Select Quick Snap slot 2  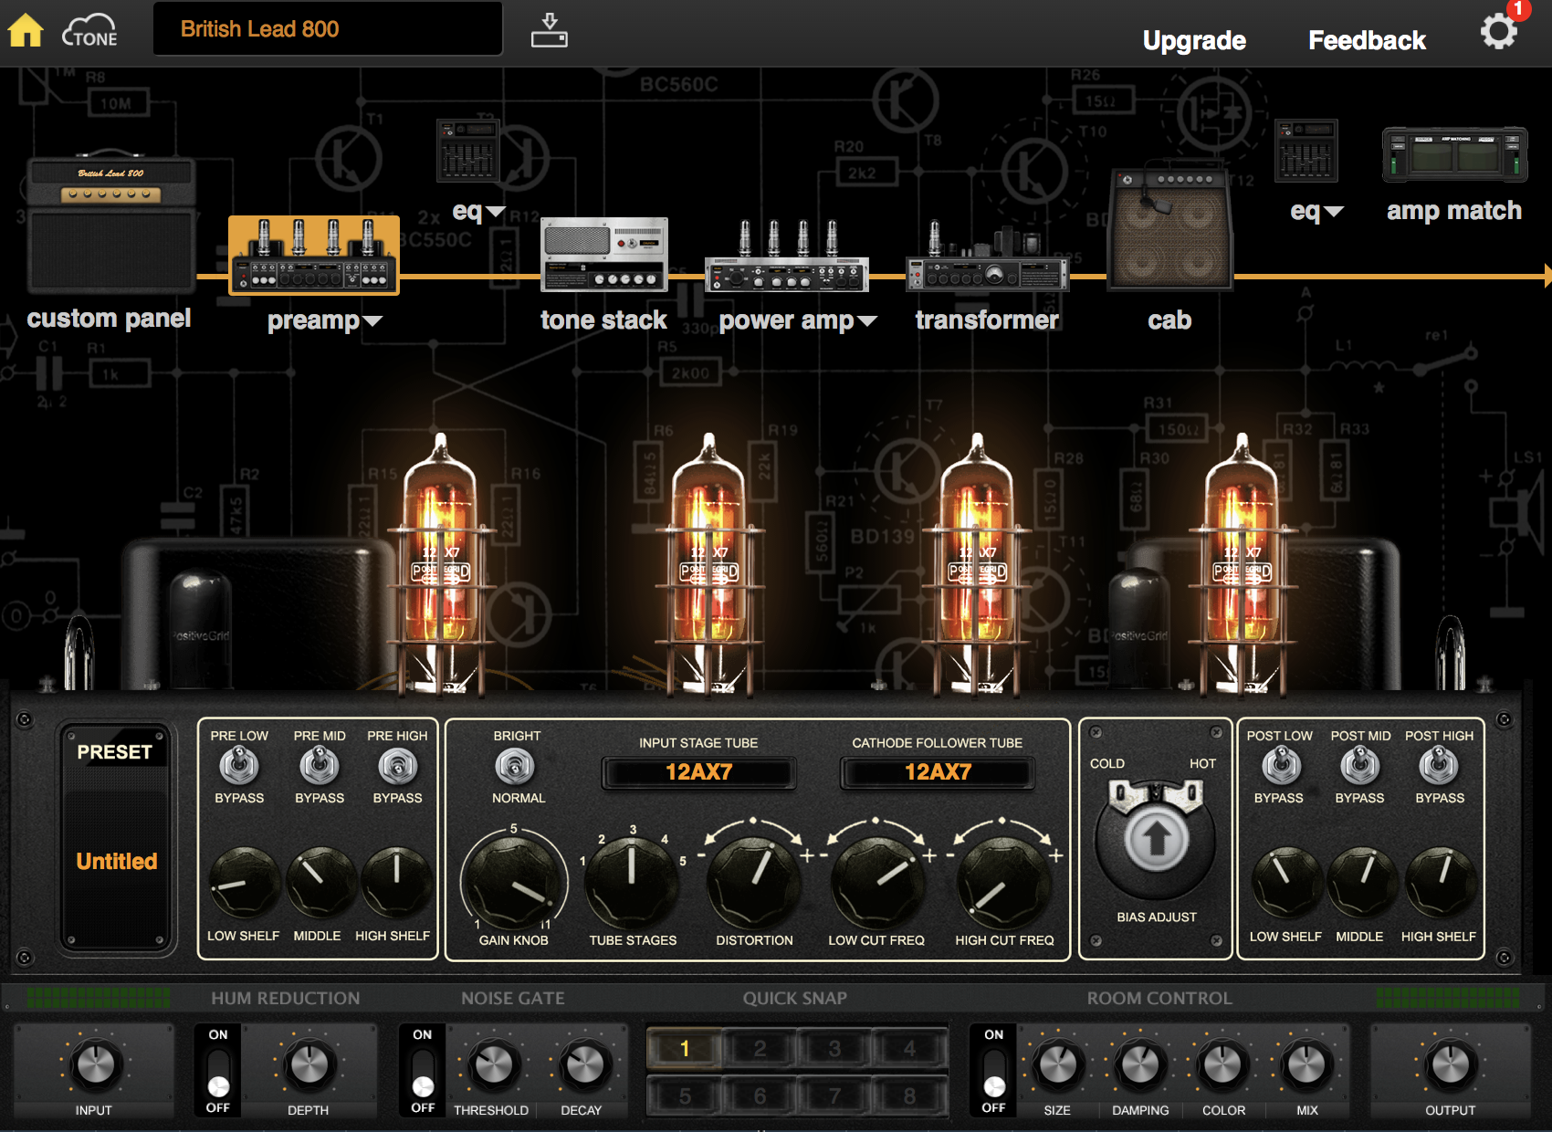[760, 1049]
